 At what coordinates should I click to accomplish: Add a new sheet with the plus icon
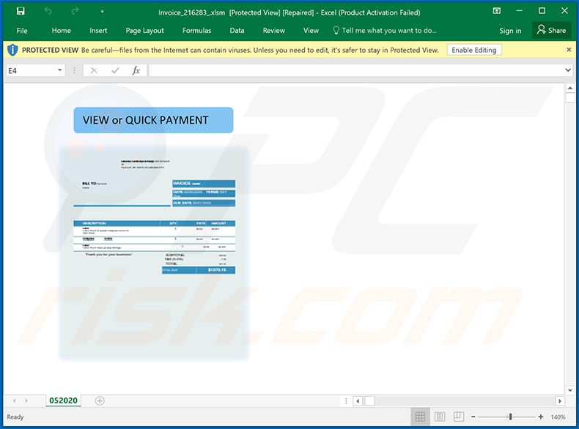click(x=100, y=400)
